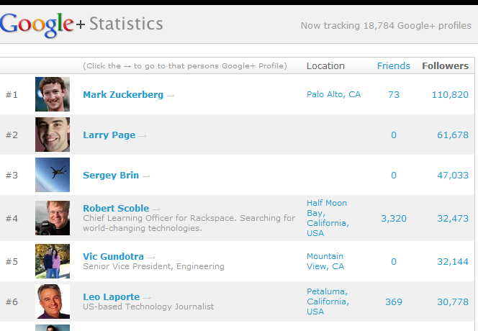Click Leo Laporte's profile picture
478x331 pixels.
53,301
